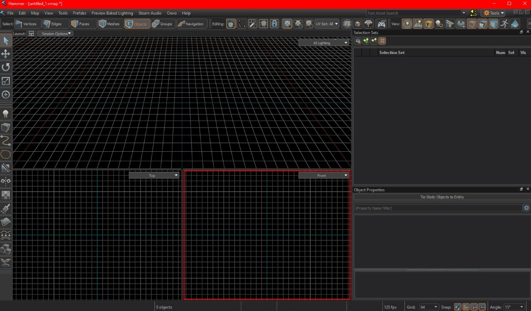The height and width of the screenshot is (311, 531).
Task: Choose the path tool in sidebar
Action: 6,141
